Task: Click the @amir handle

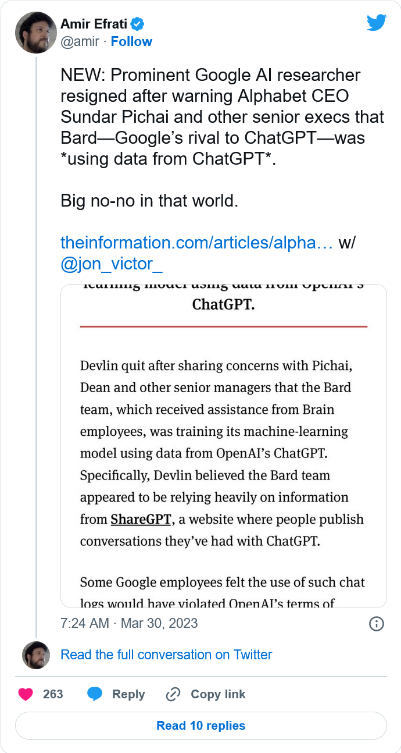Action: point(80,41)
